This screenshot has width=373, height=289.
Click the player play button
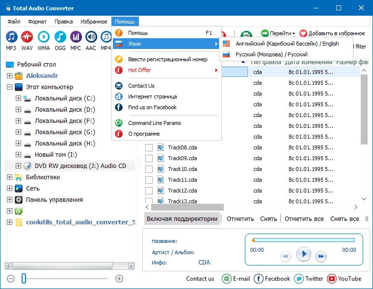coord(303,254)
